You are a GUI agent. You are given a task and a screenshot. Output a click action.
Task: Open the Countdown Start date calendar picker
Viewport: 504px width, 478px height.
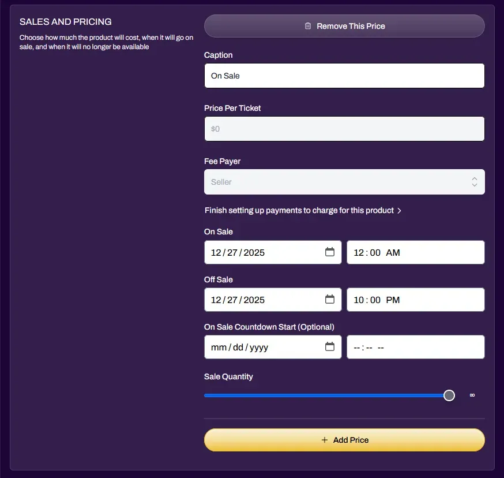tap(330, 347)
